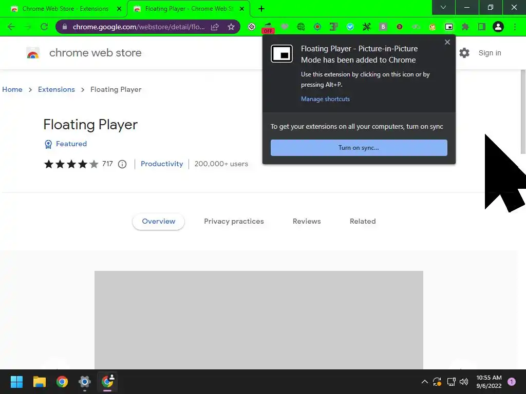Click the gray B extension icon
Image resolution: width=526 pixels, height=394 pixels.
pos(383,27)
